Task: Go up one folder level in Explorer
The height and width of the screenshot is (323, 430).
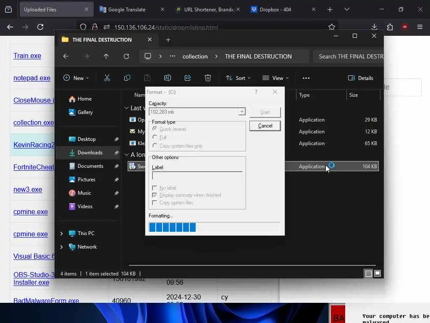Action: click(x=106, y=56)
